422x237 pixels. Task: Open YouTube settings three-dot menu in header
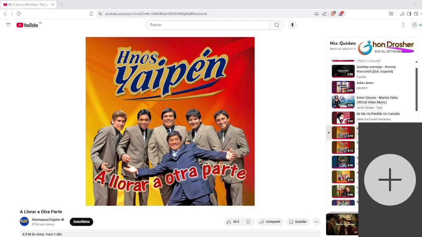pos(403,25)
